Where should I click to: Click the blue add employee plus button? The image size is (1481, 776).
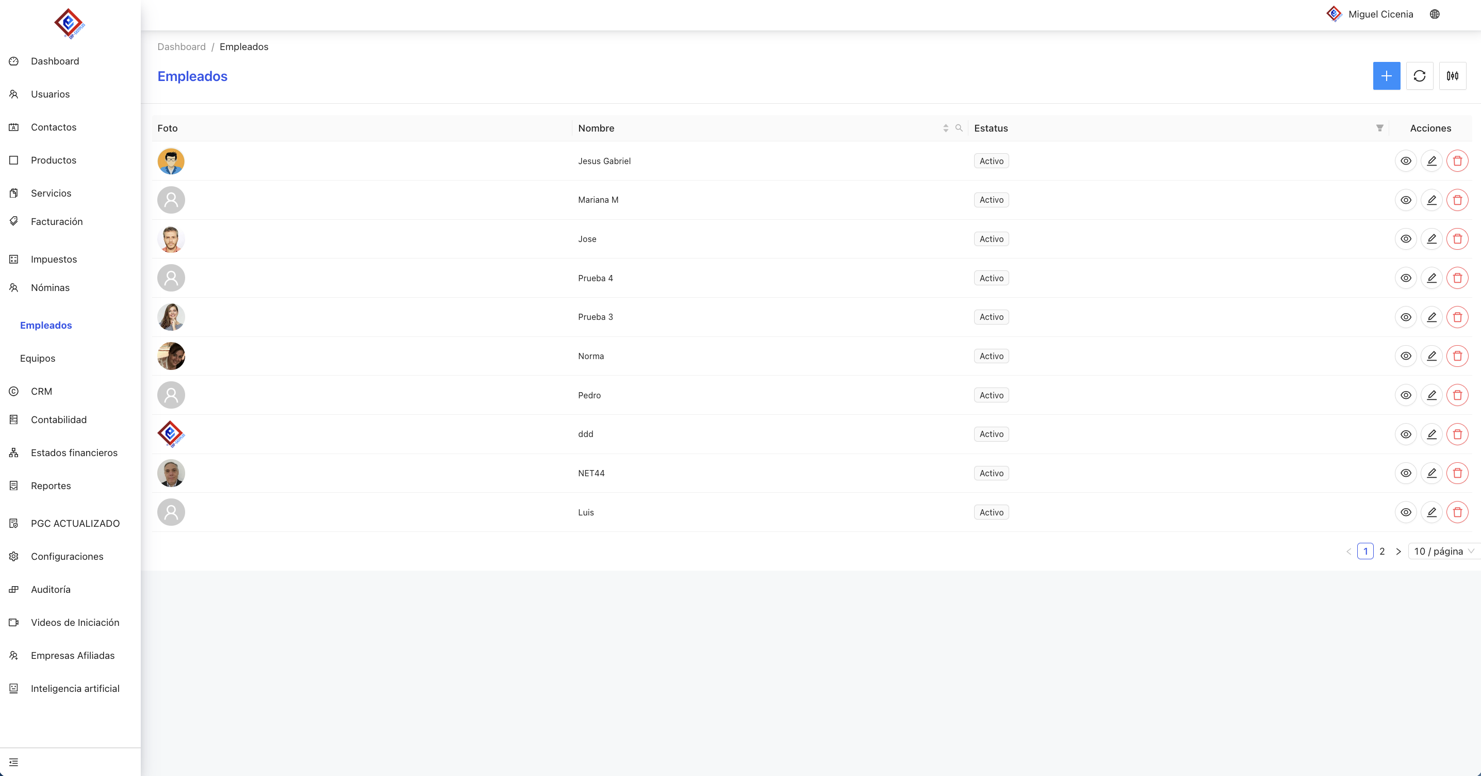[x=1386, y=76]
